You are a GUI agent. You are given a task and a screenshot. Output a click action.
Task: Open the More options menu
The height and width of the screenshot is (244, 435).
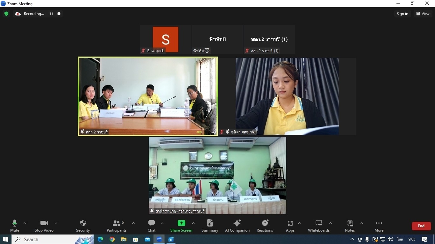(x=379, y=226)
